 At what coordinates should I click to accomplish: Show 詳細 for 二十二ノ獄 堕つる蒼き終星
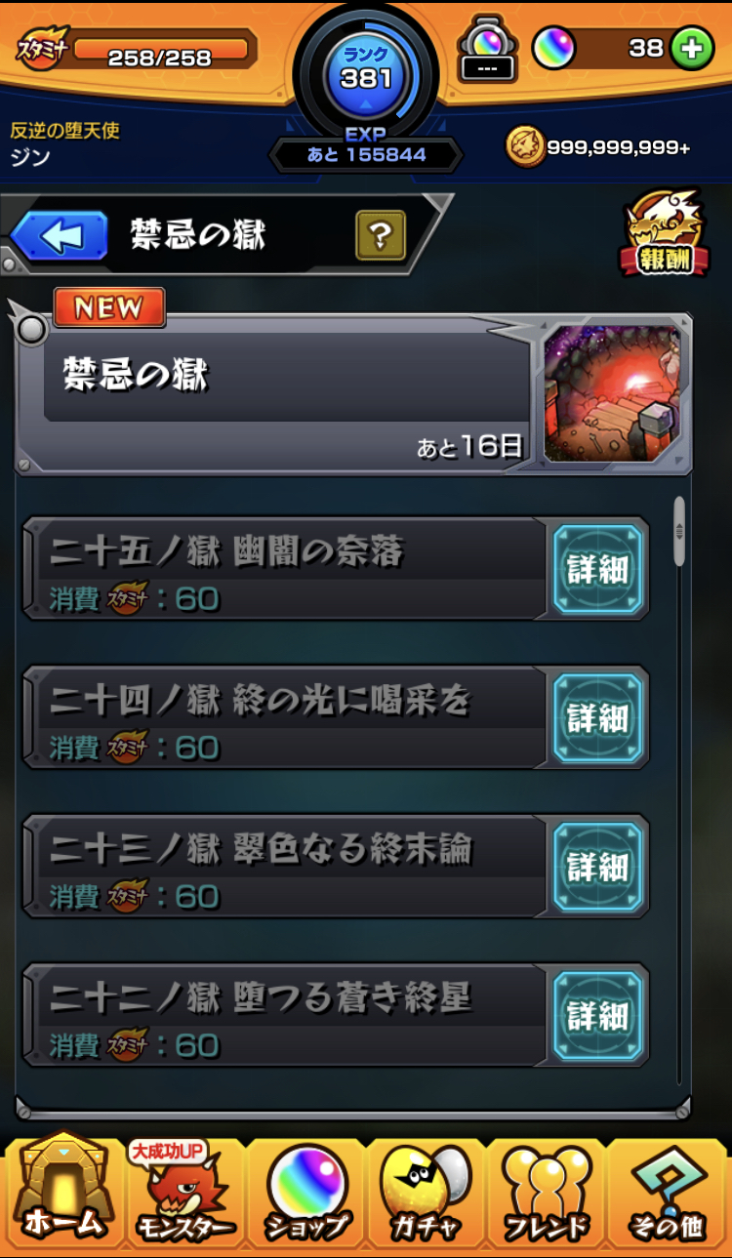(598, 1015)
